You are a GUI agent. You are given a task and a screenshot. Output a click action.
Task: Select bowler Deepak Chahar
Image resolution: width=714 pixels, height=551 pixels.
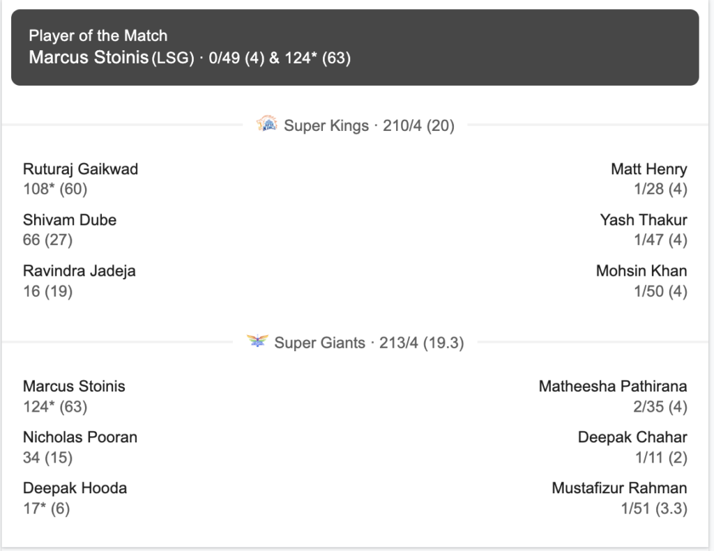pos(632,437)
